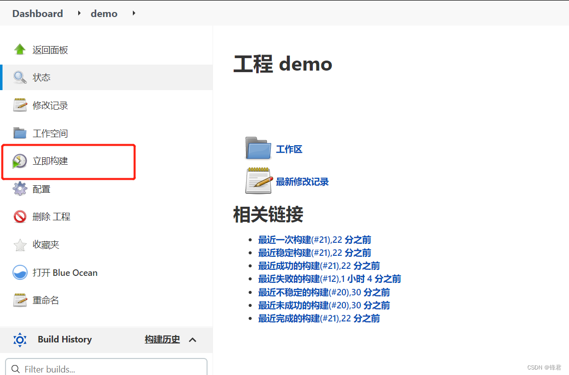This screenshot has width=569, height=375.
Task: Click the notepad icon beside 修改记录
Action: (20, 105)
